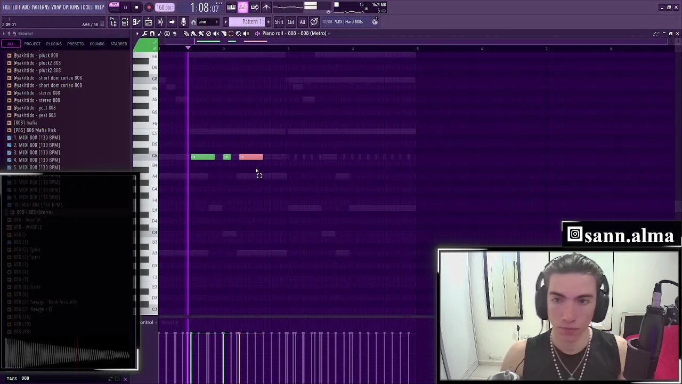Open the Line snap dropdown

click(x=208, y=22)
